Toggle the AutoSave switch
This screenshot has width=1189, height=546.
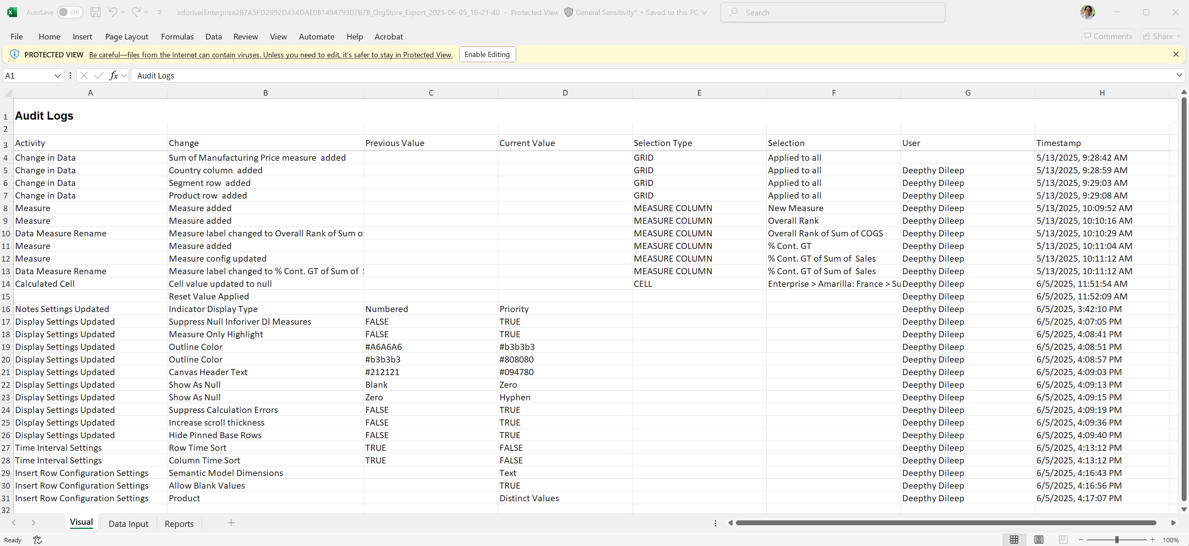click(70, 13)
